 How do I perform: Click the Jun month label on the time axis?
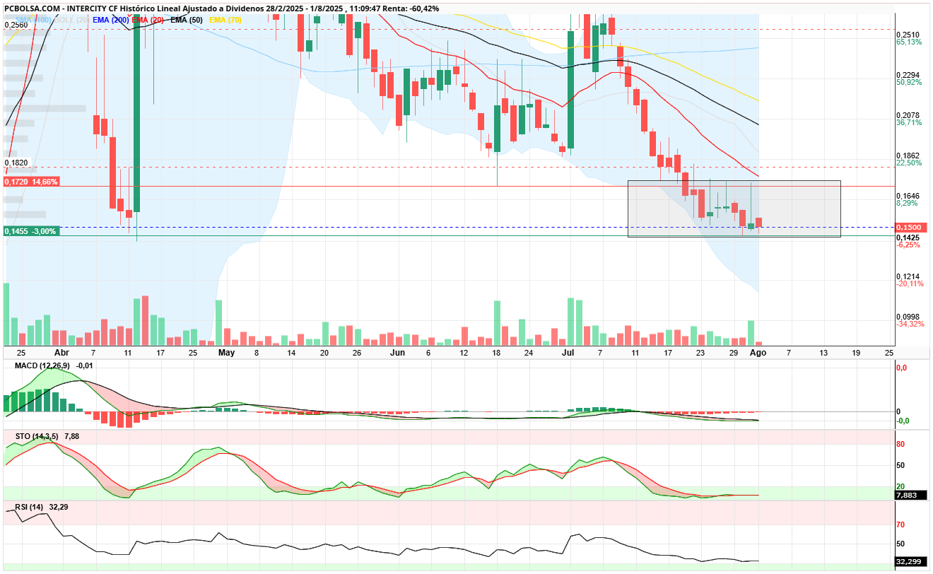(398, 352)
